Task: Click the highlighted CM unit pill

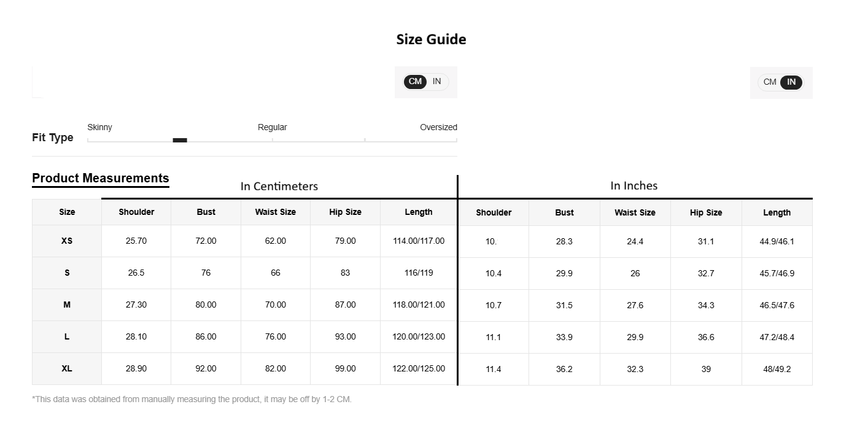Action: click(x=415, y=82)
